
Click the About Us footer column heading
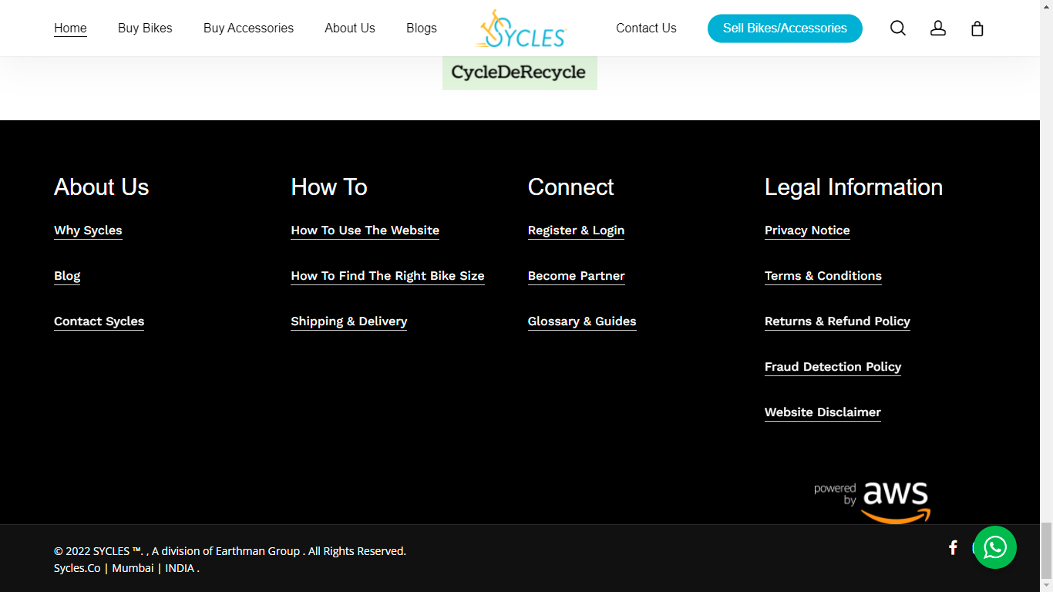[101, 187]
